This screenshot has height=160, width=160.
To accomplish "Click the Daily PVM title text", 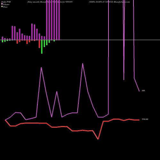I will (6, 2).
